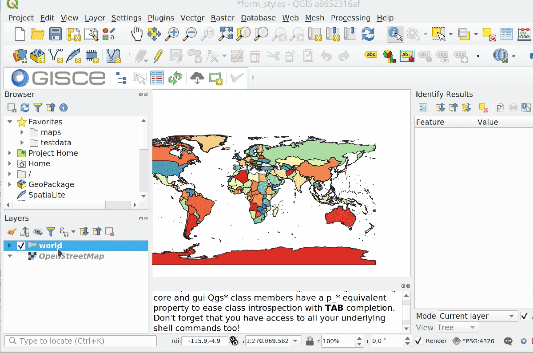Open the Mode Current layer dropdown
Viewport: 533px width, 353px height.
point(476,316)
